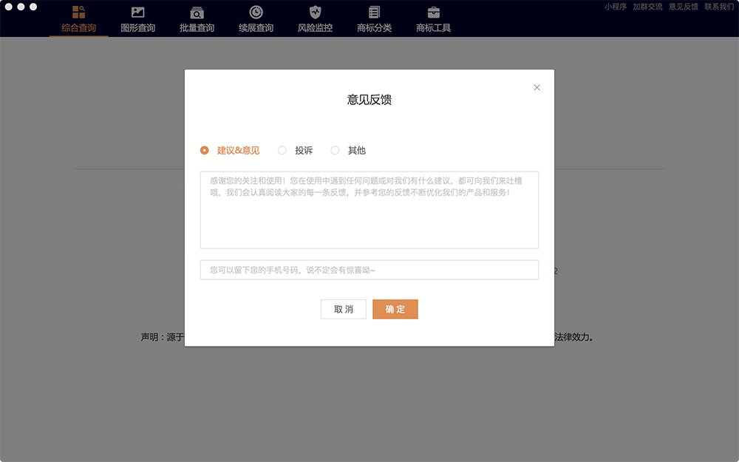
Task: Open the 商标分类 classification icon
Action: point(374,13)
